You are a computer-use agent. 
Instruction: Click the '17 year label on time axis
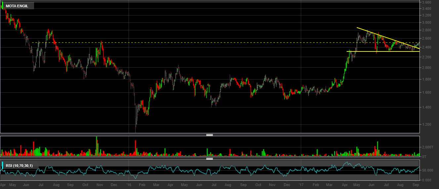coord(301,185)
